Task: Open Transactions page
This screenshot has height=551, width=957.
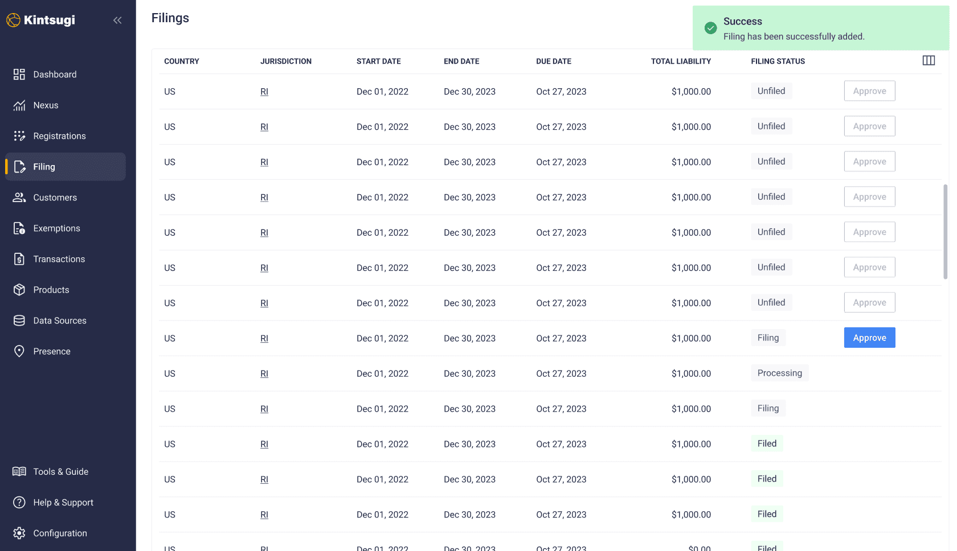Action: point(66,259)
